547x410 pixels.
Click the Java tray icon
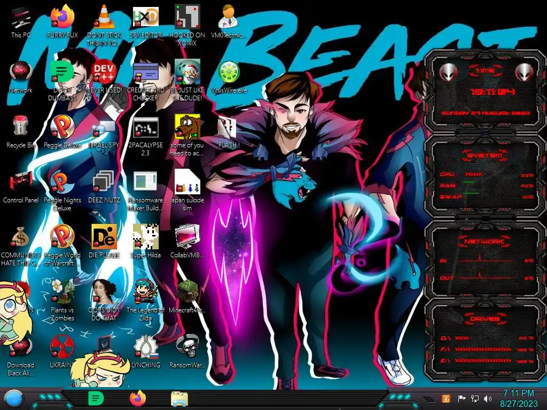[x=446, y=398]
